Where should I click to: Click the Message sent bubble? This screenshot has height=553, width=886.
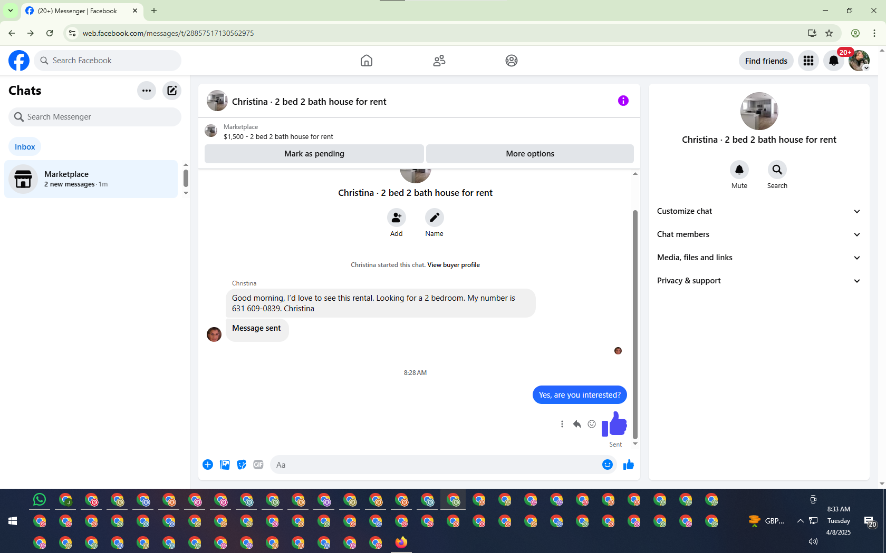257,330
